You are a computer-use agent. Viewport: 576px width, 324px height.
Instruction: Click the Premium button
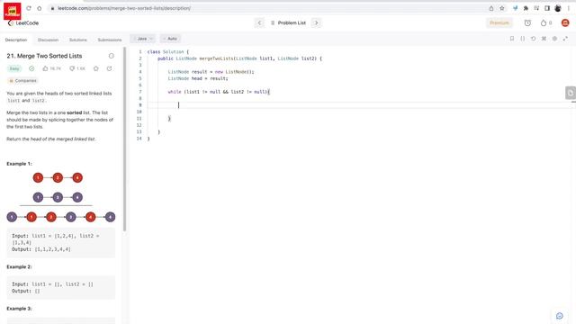[499, 22]
